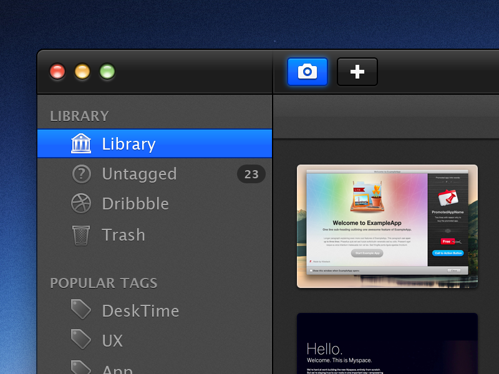Click the Library building icon
The image size is (499, 374).
pyautogui.click(x=81, y=143)
